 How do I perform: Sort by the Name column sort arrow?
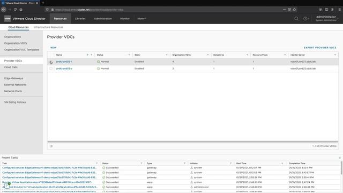click(x=88, y=55)
